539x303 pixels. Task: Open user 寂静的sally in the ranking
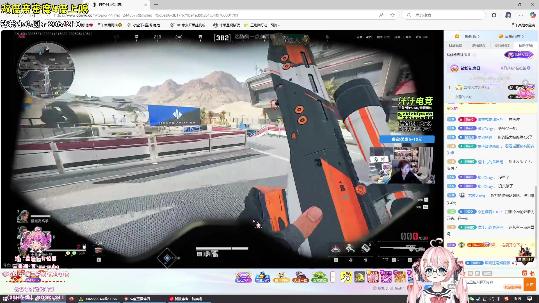click(x=463, y=97)
